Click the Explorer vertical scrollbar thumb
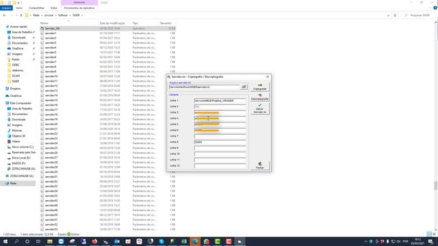 tap(436, 185)
